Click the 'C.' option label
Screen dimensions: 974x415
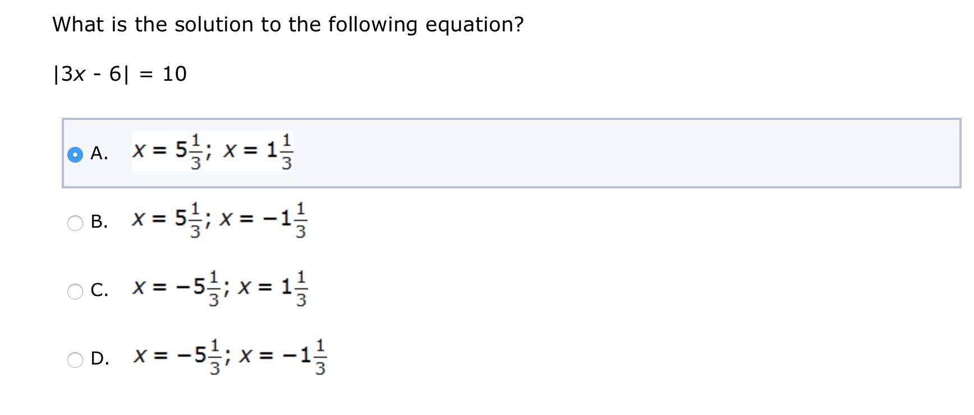pyautogui.click(x=99, y=290)
